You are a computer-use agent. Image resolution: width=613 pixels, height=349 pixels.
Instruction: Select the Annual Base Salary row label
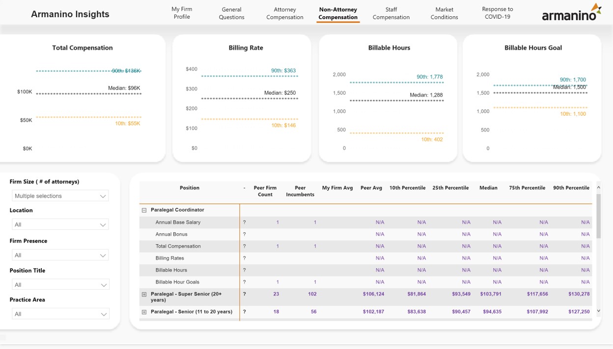[178, 223]
